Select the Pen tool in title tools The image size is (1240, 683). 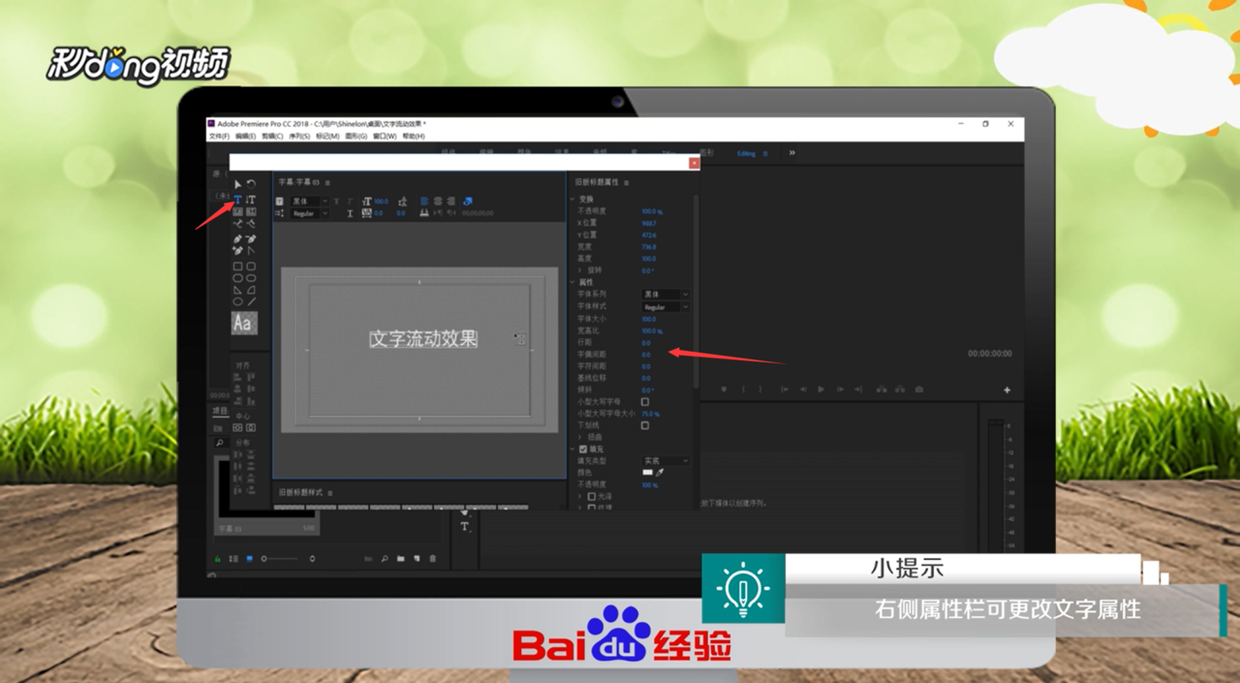click(x=237, y=238)
